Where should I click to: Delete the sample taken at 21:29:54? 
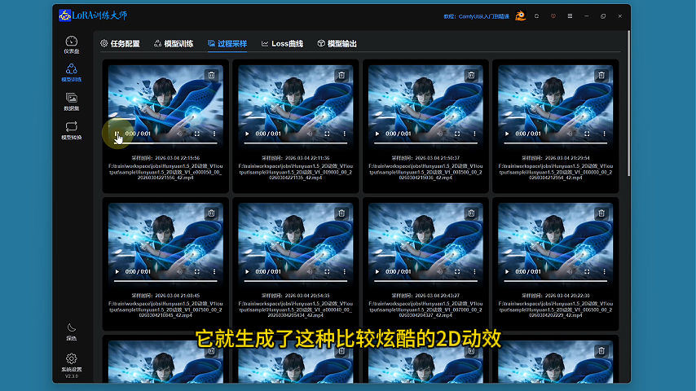click(x=601, y=76)
